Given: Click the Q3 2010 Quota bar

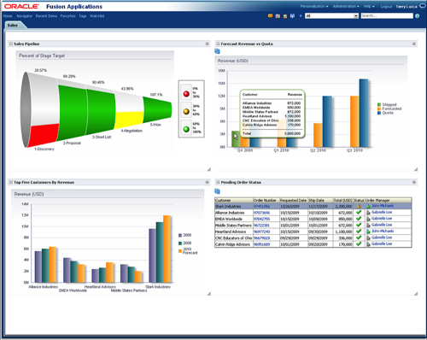Looking at the screenshot, I should tap(364, 113).
